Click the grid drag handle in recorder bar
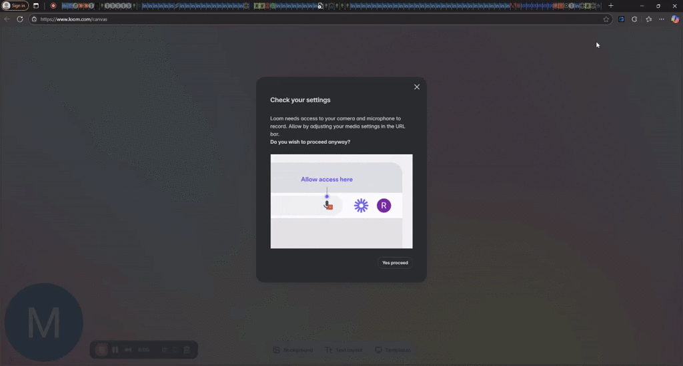 (164, 350)
